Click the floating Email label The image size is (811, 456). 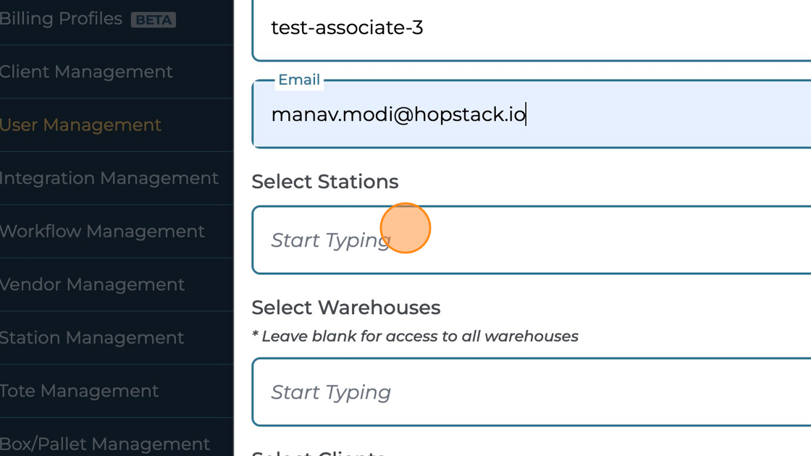click(299, 80)
